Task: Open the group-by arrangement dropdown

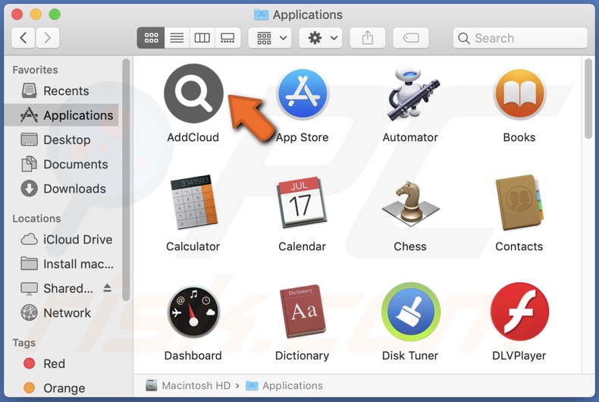Action: click(273, 38)
